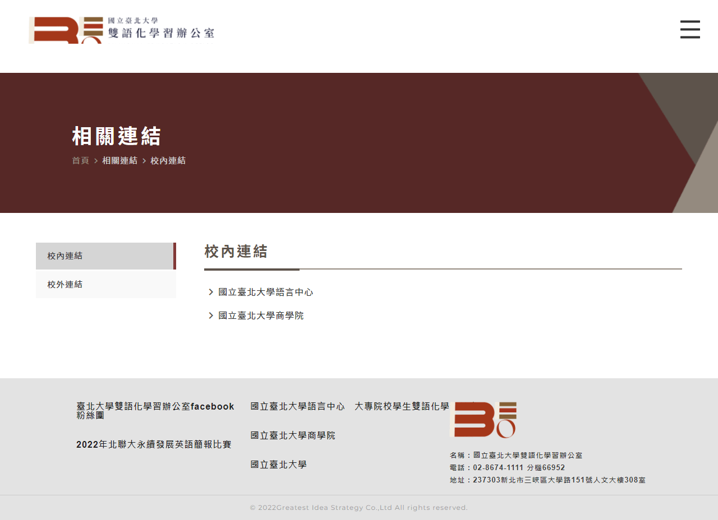Click 校內連結 in the breadcrumb
The image size is (718, 520).
(x=168, y=161)
